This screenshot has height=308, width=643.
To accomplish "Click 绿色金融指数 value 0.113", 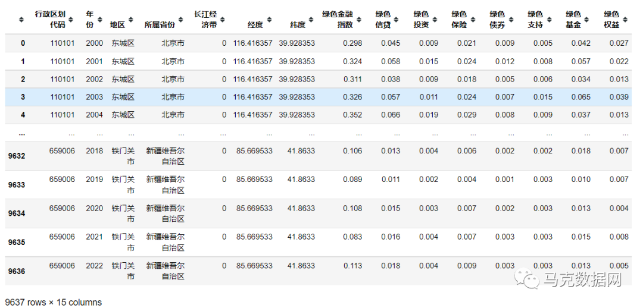I will click(352, 266).
